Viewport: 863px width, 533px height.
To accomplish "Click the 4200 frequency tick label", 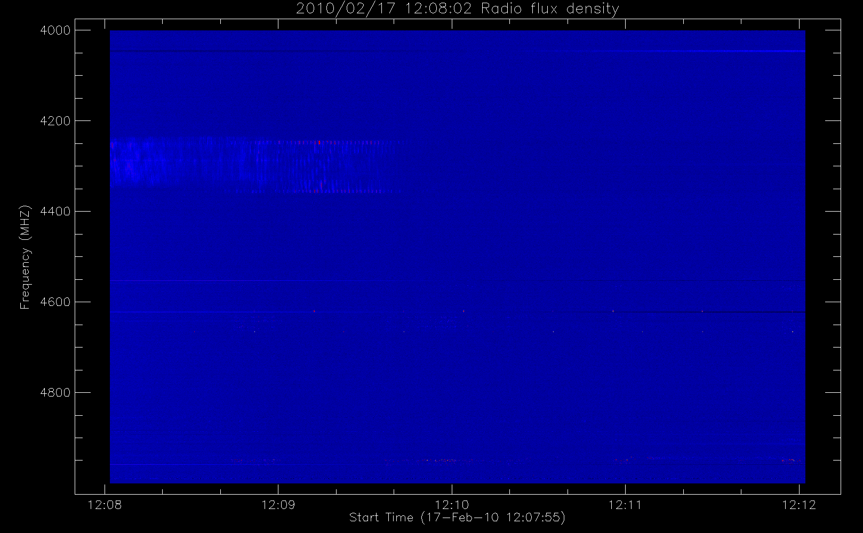I will click(55, 121).
